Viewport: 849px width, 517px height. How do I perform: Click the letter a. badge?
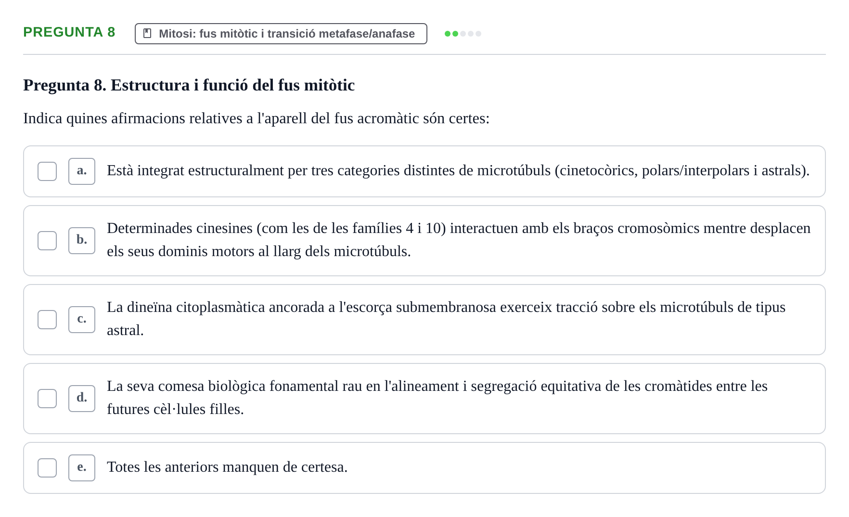(x=82, y=171)
